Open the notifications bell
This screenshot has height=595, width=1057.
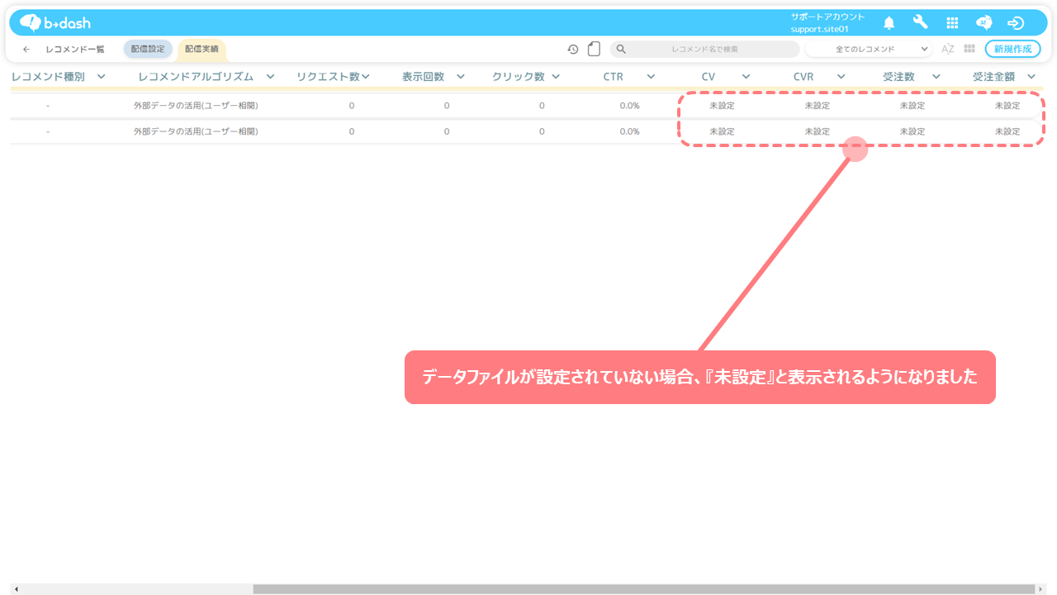(x=889, y=22)
